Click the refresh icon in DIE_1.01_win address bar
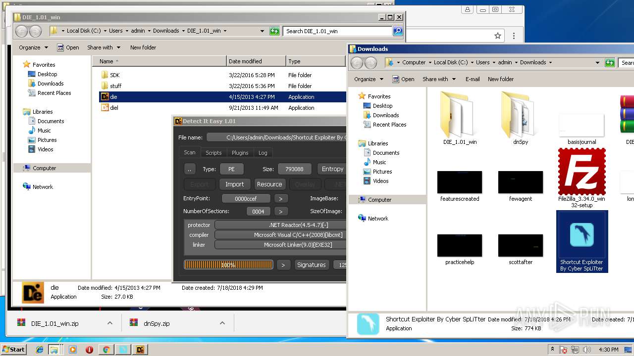Viewport: 634px width, 356px height. click(274, 31)
